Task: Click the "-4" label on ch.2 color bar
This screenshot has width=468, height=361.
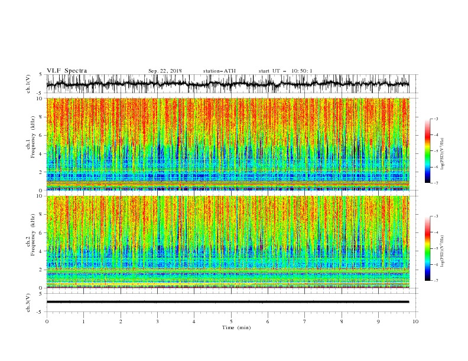Action: (436, 232)
